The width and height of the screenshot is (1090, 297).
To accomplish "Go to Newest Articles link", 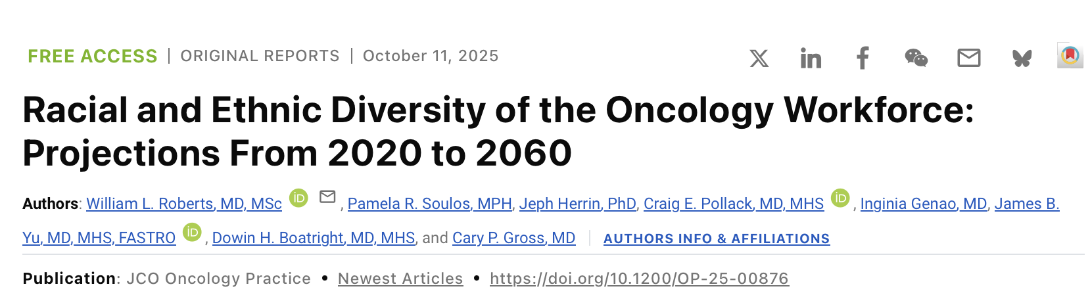I will (400, 279).
